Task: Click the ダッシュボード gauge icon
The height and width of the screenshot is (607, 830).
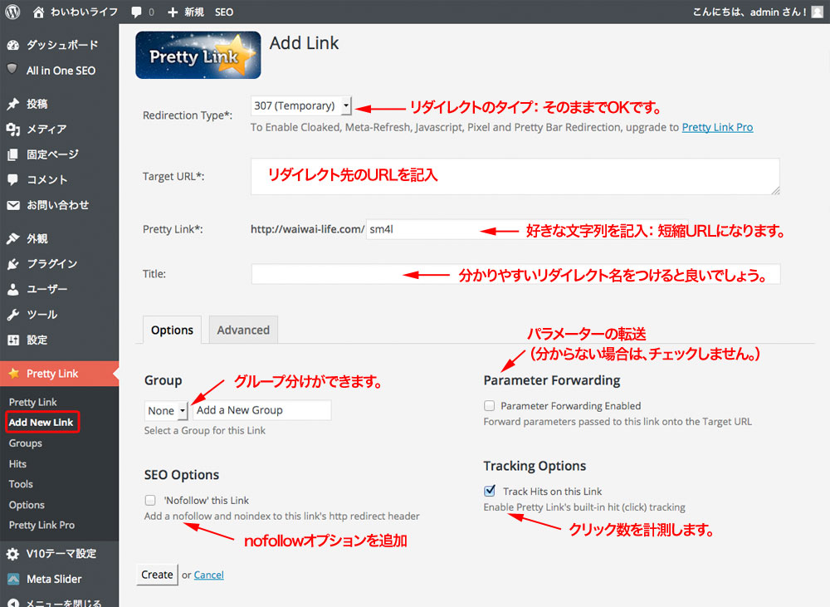Action: [x=13, y=45]
